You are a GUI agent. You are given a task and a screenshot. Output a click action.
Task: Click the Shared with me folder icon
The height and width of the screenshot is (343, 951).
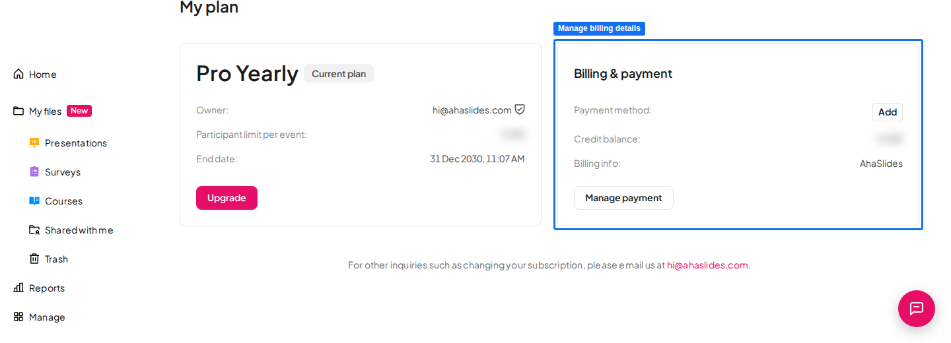click(34, 230)
